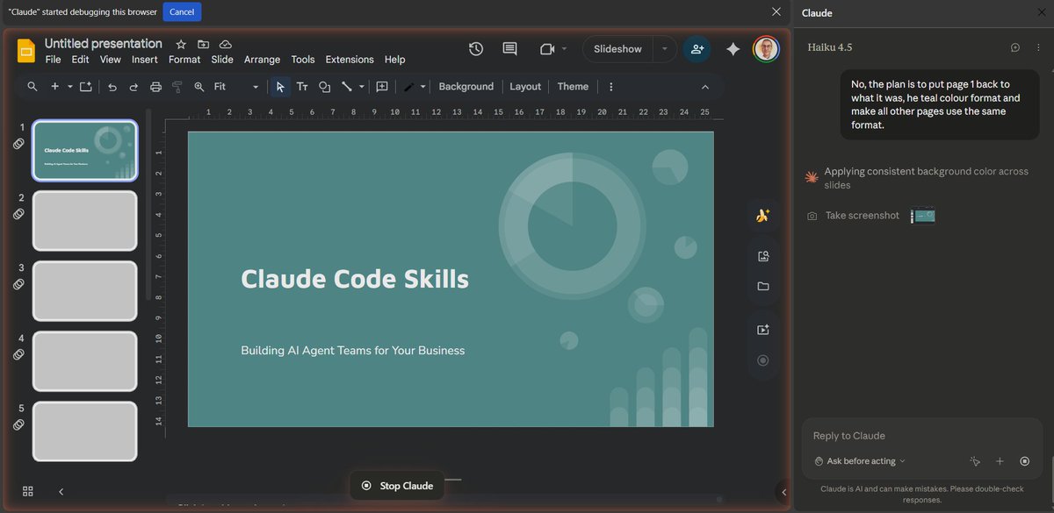Insert a text box
The image size is (1054, 513).
(302, 86)
